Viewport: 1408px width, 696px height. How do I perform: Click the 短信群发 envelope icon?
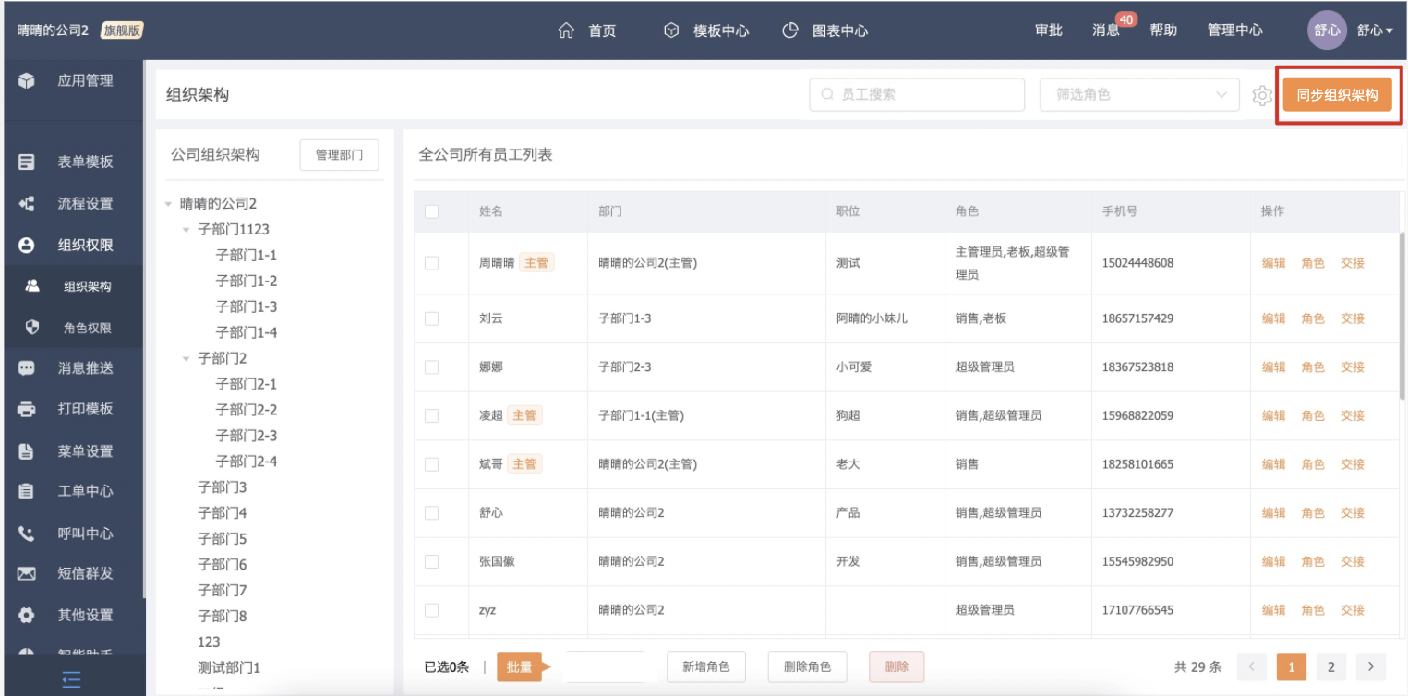pos(27,573)
